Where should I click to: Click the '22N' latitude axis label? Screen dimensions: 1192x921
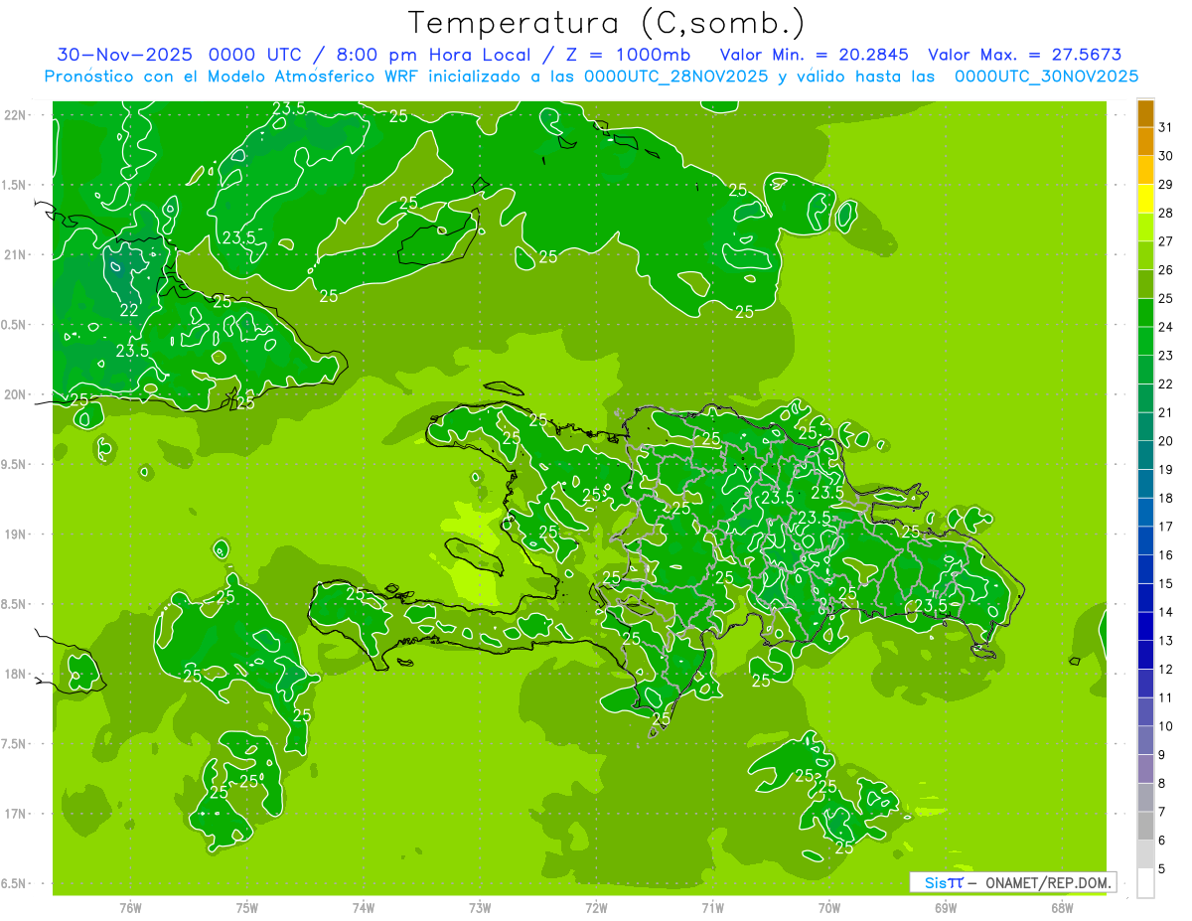(x=14, y=115)
